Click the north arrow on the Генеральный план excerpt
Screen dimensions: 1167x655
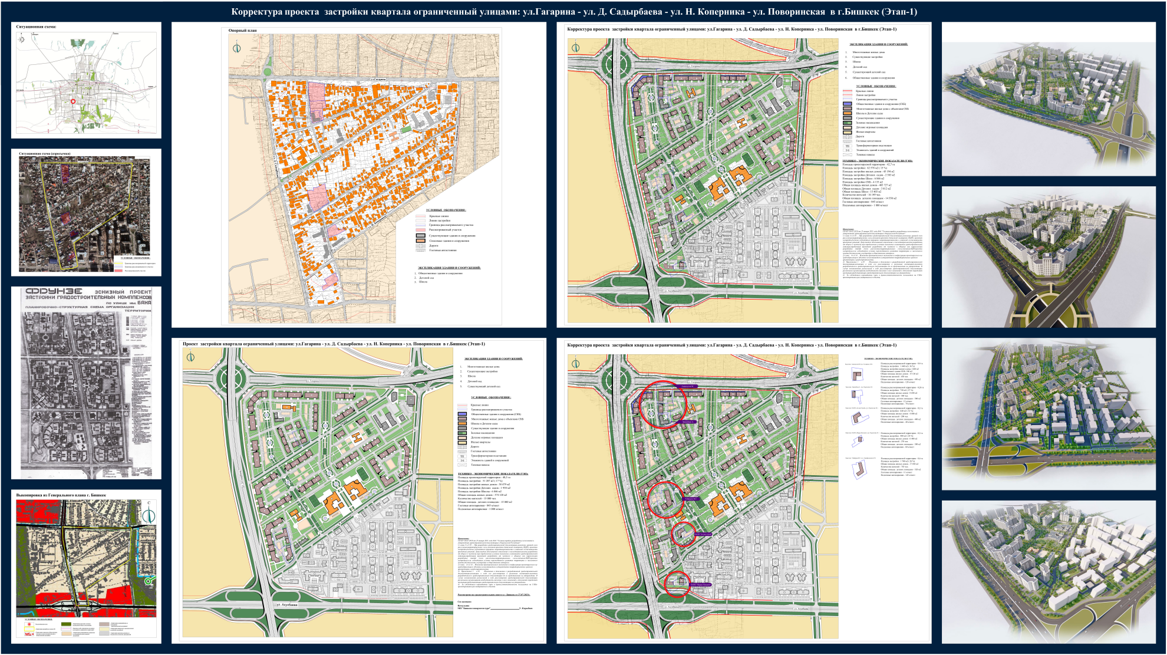point(149,514)
